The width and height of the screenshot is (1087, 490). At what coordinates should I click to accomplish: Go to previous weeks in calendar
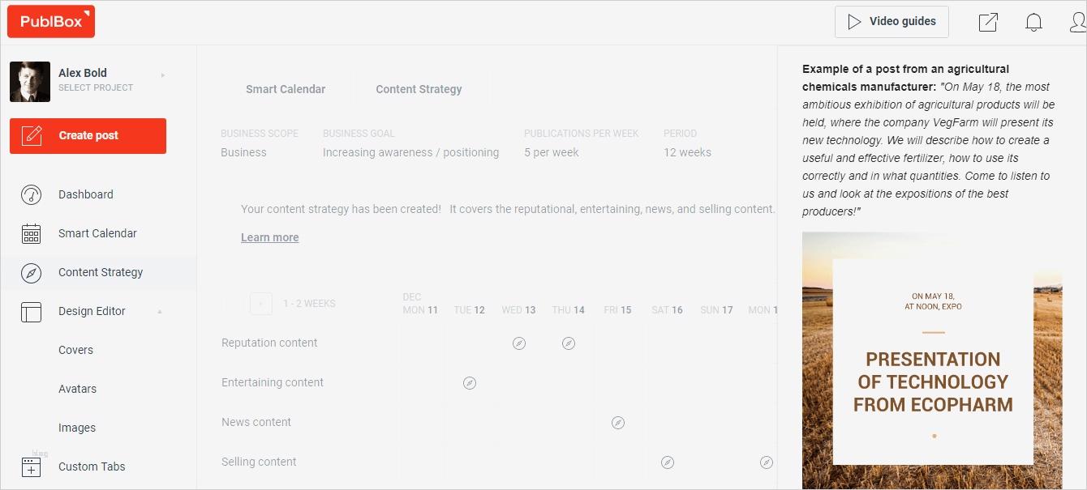pos(260,304)
